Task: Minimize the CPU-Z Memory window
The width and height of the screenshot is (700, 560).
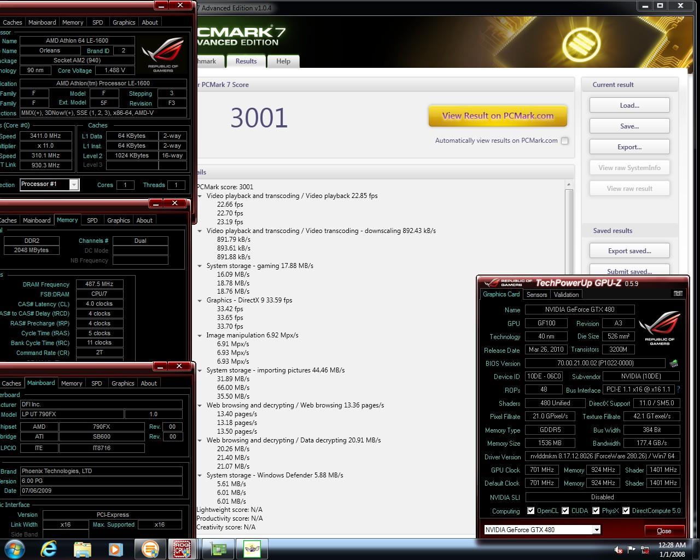Action: click(156, 203)
